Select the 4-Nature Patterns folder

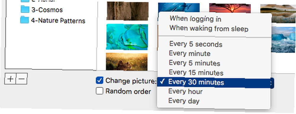(53, 21)
